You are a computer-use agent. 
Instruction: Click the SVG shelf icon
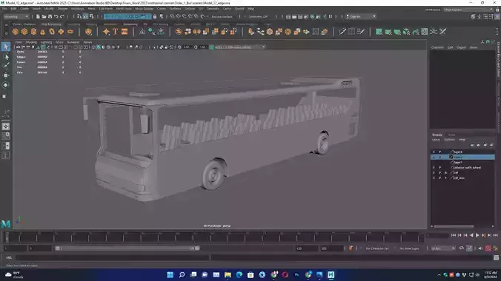pyautogui.click(x=125, y=32)
